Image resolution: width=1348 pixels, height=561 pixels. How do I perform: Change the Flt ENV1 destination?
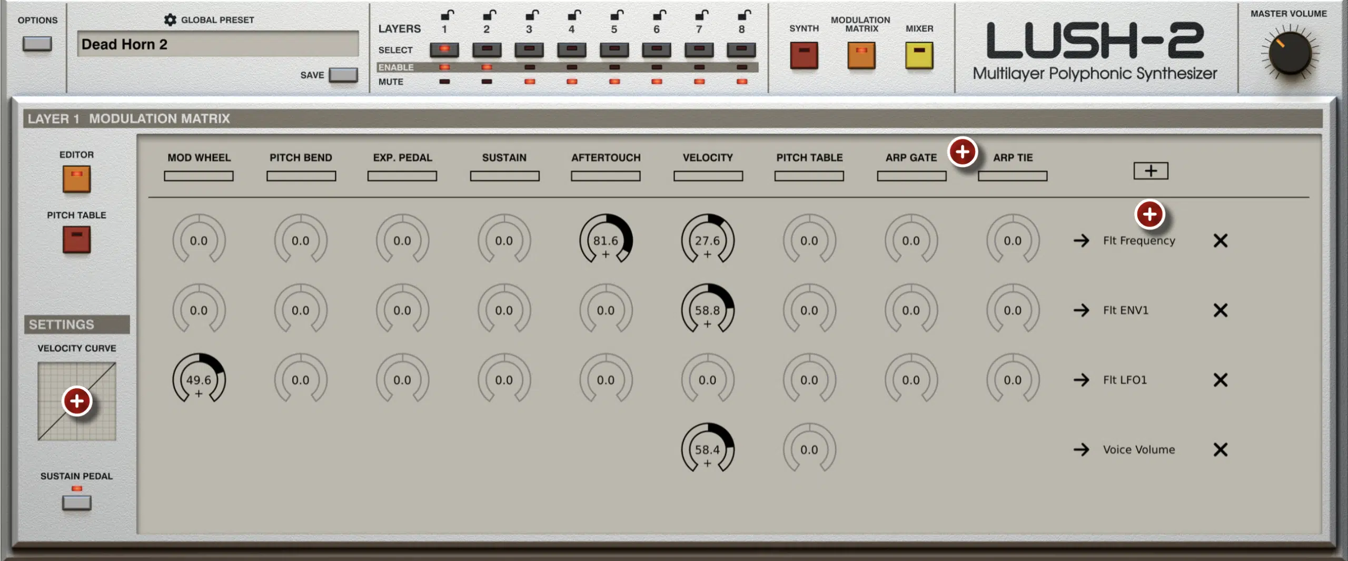point(1126,310)
